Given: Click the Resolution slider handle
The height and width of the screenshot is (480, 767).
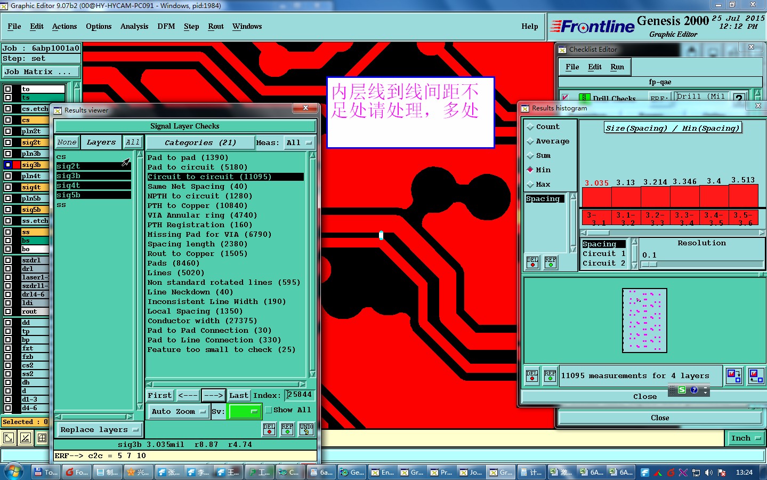Looking at the screenshot, I should (x=649, y=264).
